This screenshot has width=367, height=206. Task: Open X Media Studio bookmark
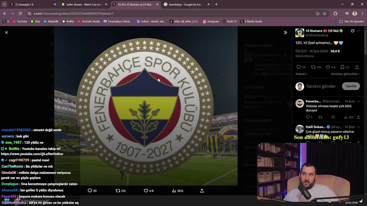(251, 21)
